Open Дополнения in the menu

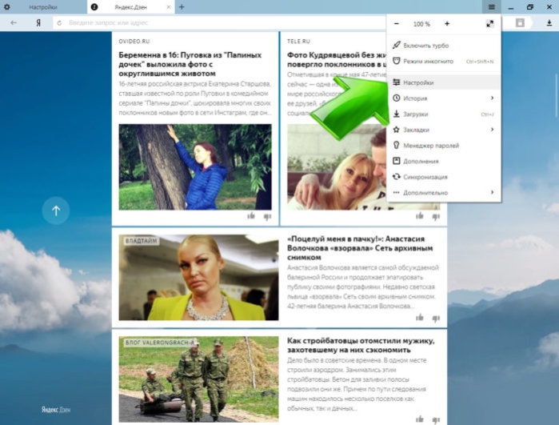[444, 162]
